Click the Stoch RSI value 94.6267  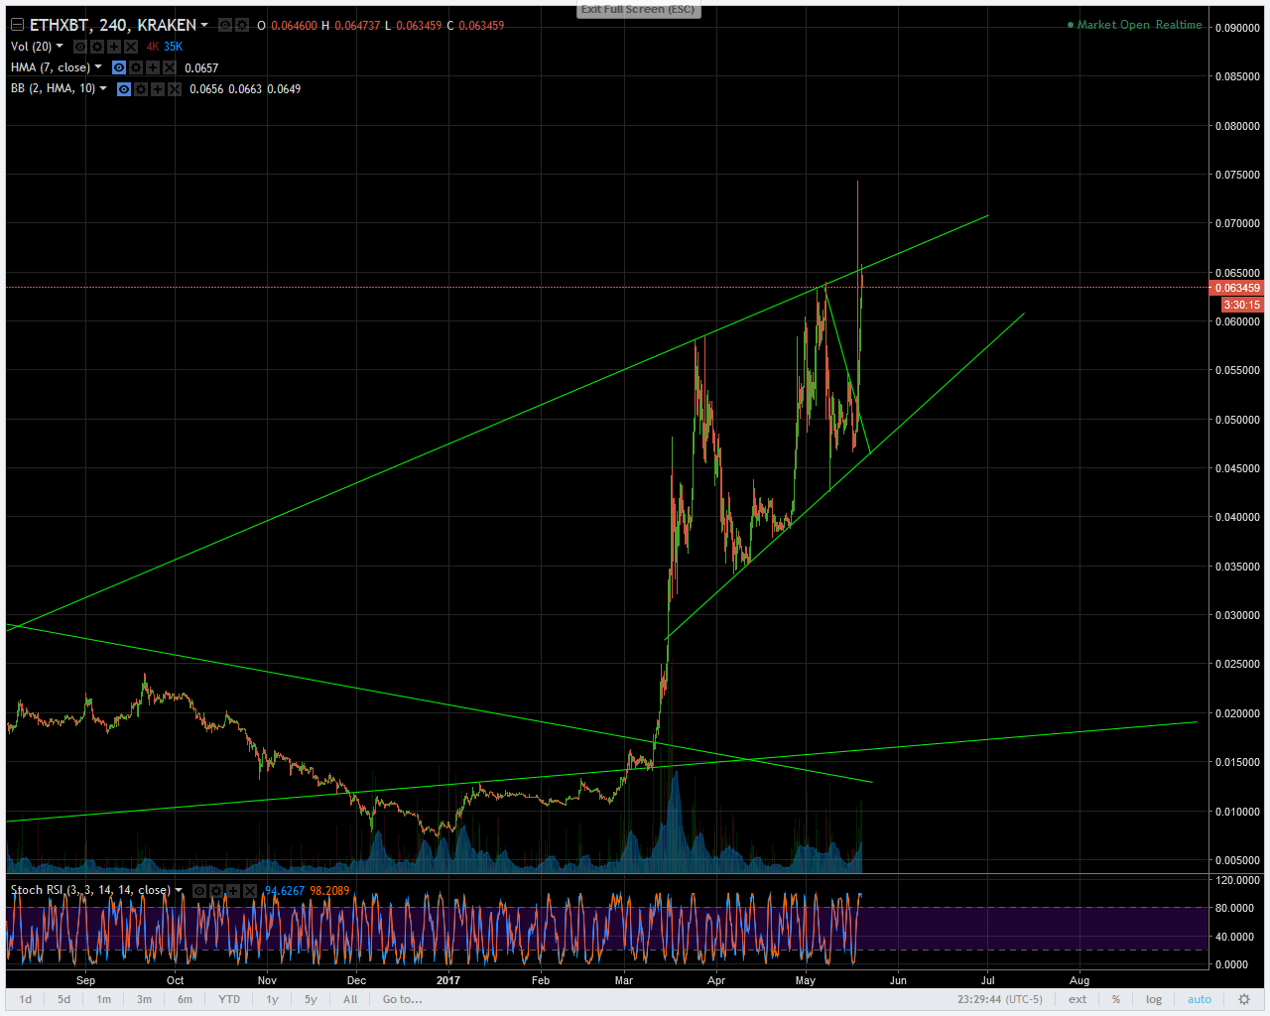pyautogui.click(x=285, y=890)
